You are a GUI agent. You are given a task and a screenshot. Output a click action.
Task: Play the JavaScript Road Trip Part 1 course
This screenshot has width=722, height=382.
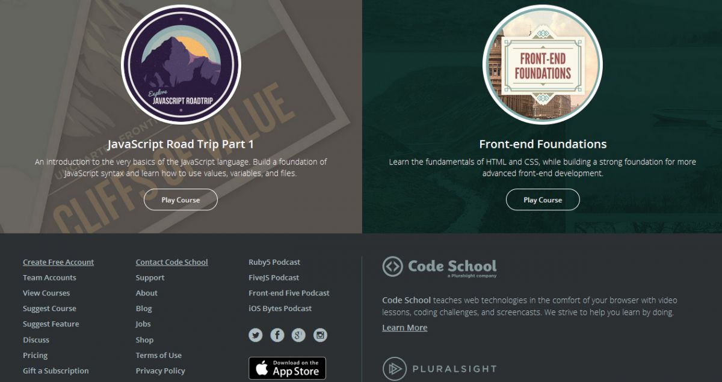180,200
